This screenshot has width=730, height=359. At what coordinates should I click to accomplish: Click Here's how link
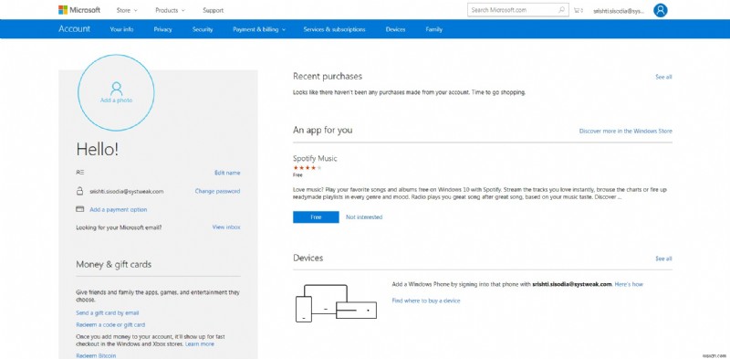point(629,284)
